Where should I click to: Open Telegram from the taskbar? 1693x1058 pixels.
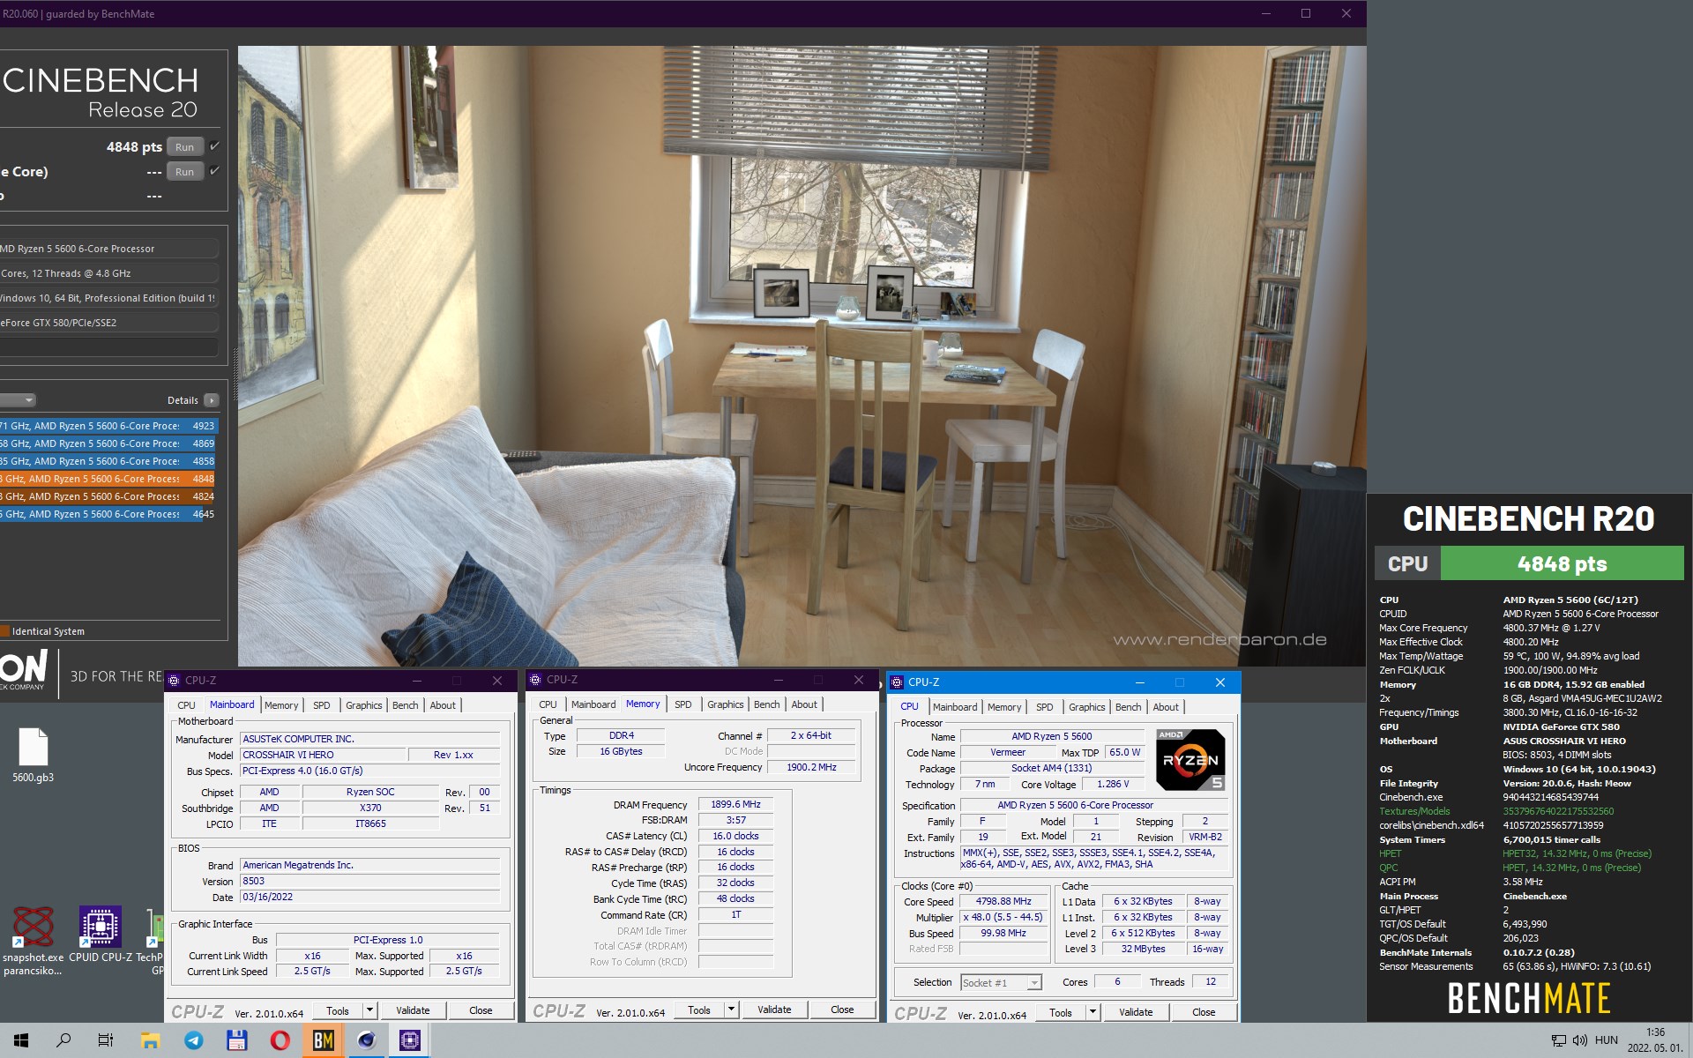[x=193, y=1040]
